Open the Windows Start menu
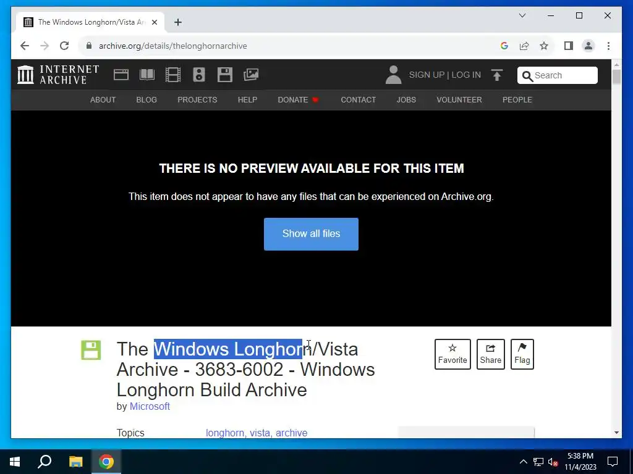 coord(15,462)
